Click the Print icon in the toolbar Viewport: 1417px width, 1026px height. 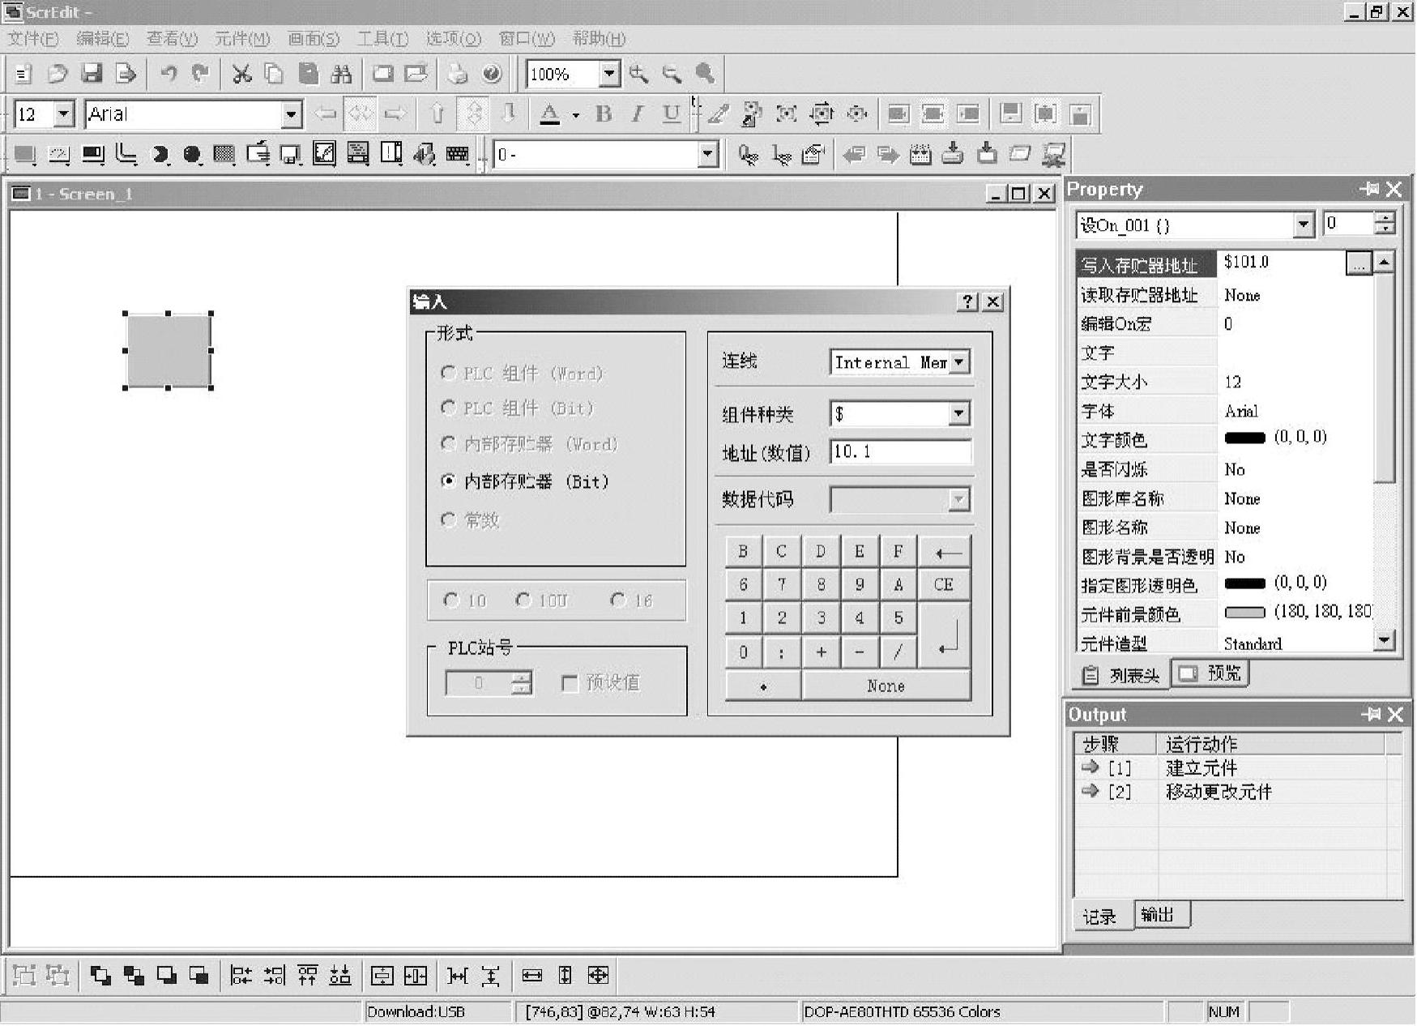[458, 74]
